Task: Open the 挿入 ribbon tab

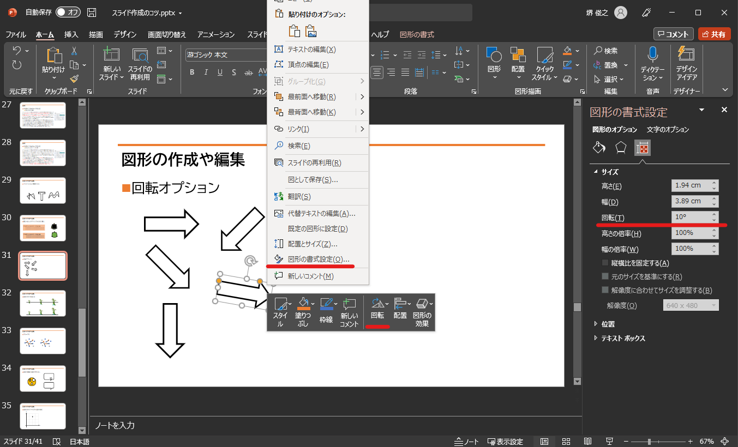Action: 71,34
